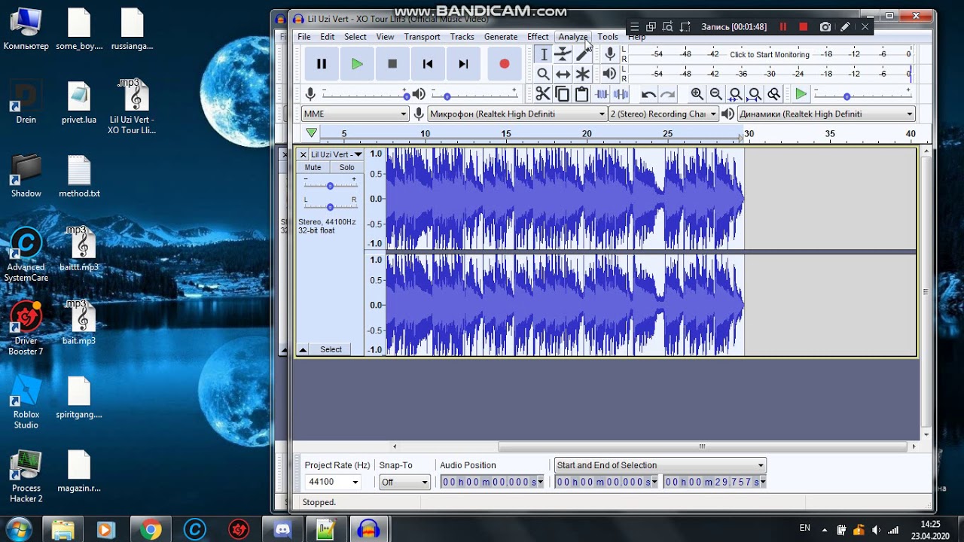
Task: Copy selection using the Copy icon
Action: [562, 94]
